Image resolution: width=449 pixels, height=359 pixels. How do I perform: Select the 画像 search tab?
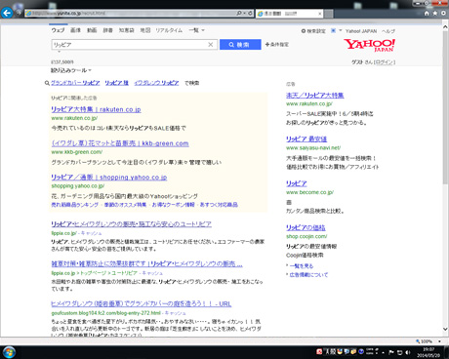click(75, 30)
